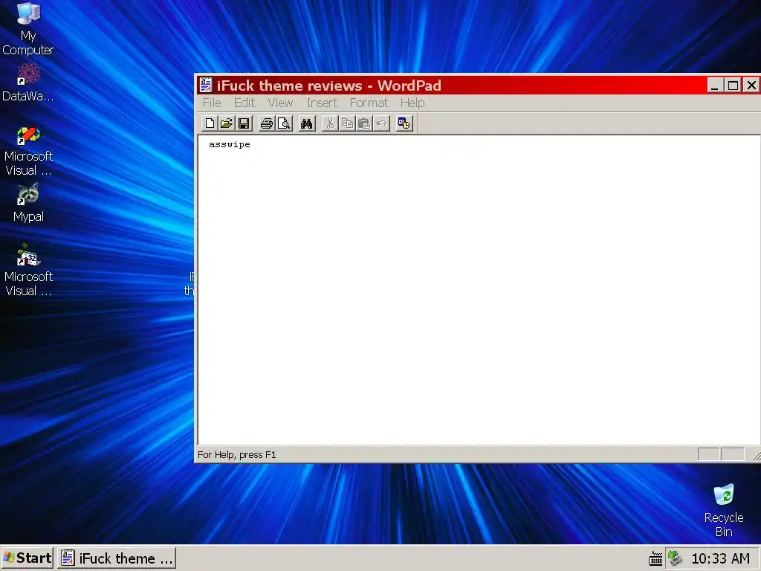The image size is (761, 571).
Task: Click the WordPad title bar app icon
Action: click(206, 85)
